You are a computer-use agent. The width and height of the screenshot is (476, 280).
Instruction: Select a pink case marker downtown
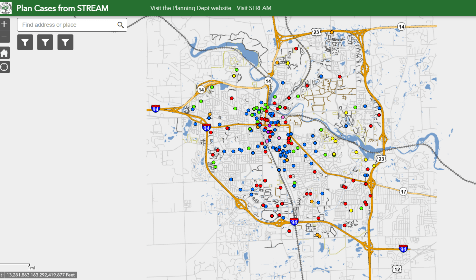pyautogui.click(x=283, y=117)
